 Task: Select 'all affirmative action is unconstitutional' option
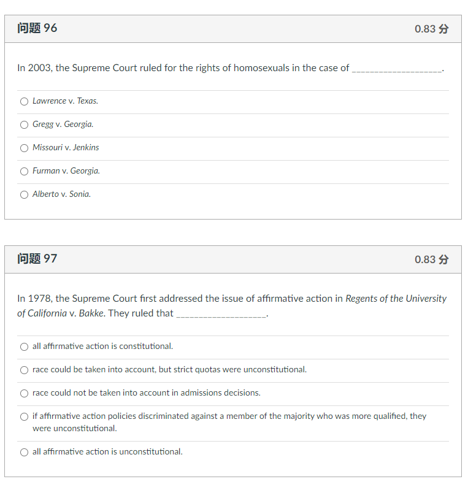24,452
